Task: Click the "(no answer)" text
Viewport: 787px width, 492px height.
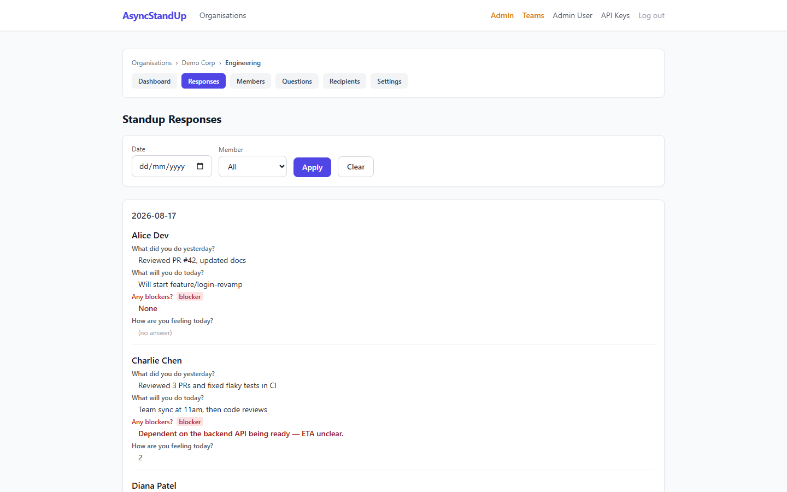Action: pos(155,333)
